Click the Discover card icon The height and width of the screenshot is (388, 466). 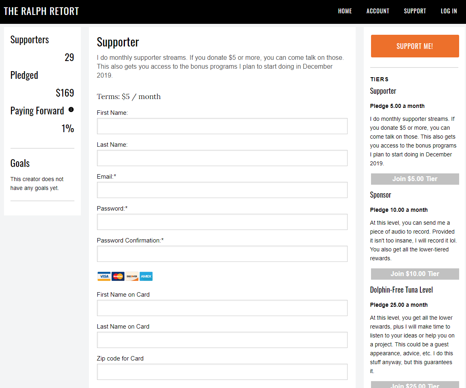(132, 276)
